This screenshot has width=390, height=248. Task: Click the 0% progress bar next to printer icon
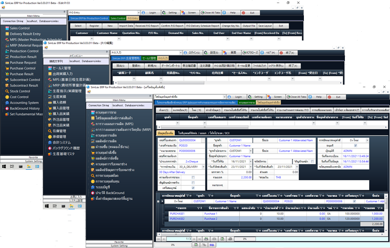coord(245,239)
